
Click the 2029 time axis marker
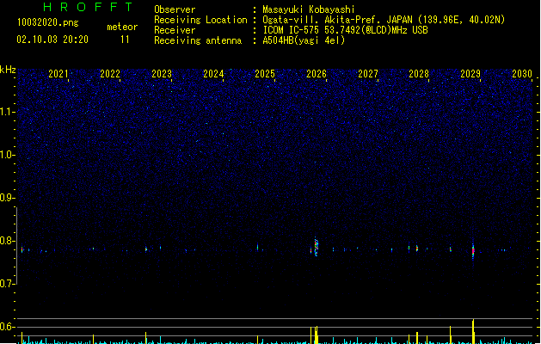coord(470,73)
